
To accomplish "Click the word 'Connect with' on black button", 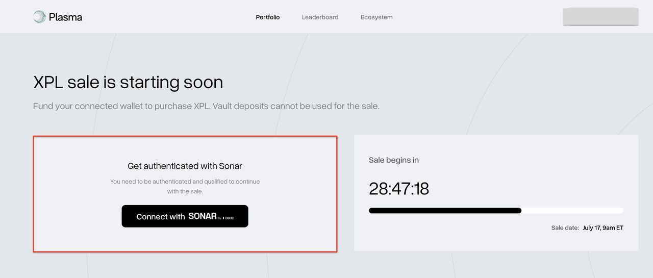I will pyautogui.click(x=161, y=217).
